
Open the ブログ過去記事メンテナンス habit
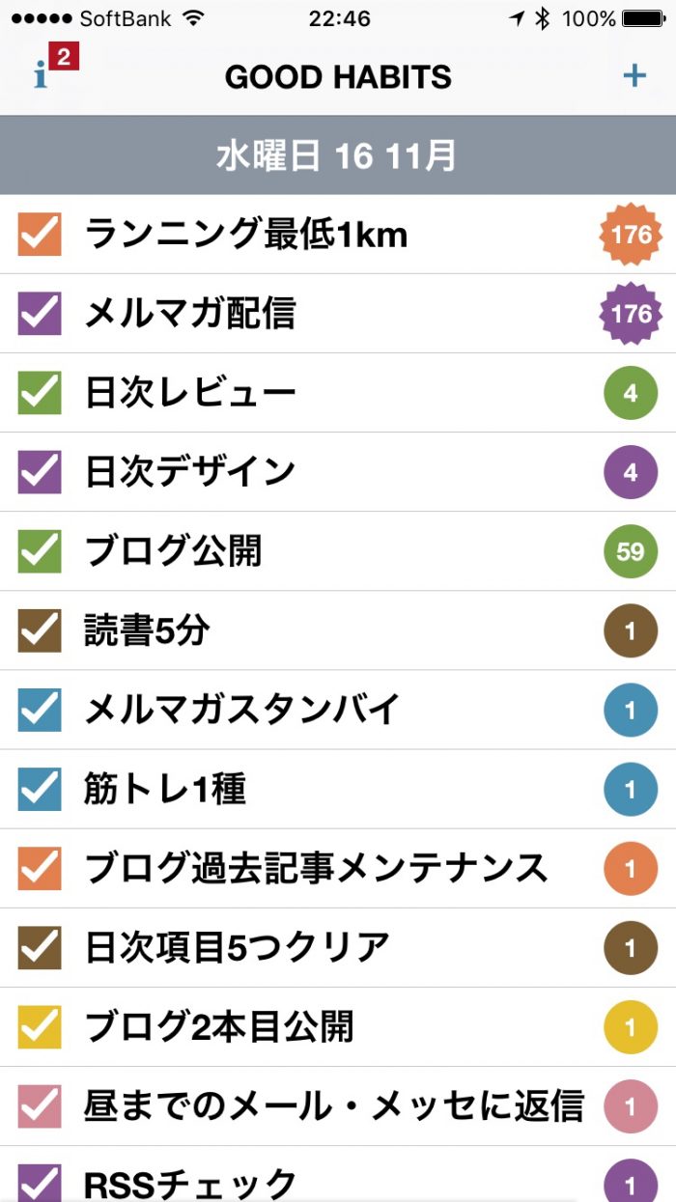tap(316, 868)
